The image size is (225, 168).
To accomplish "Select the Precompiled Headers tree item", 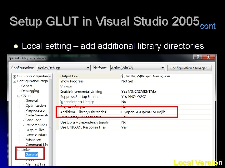I will (36, 125).
